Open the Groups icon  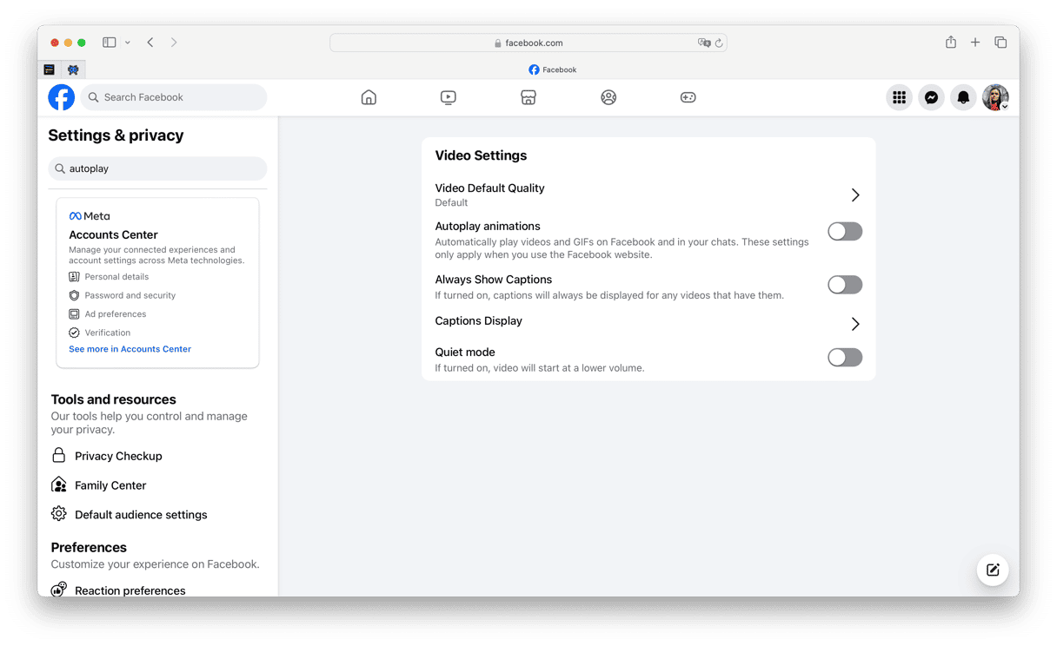[x=608, y=97]
